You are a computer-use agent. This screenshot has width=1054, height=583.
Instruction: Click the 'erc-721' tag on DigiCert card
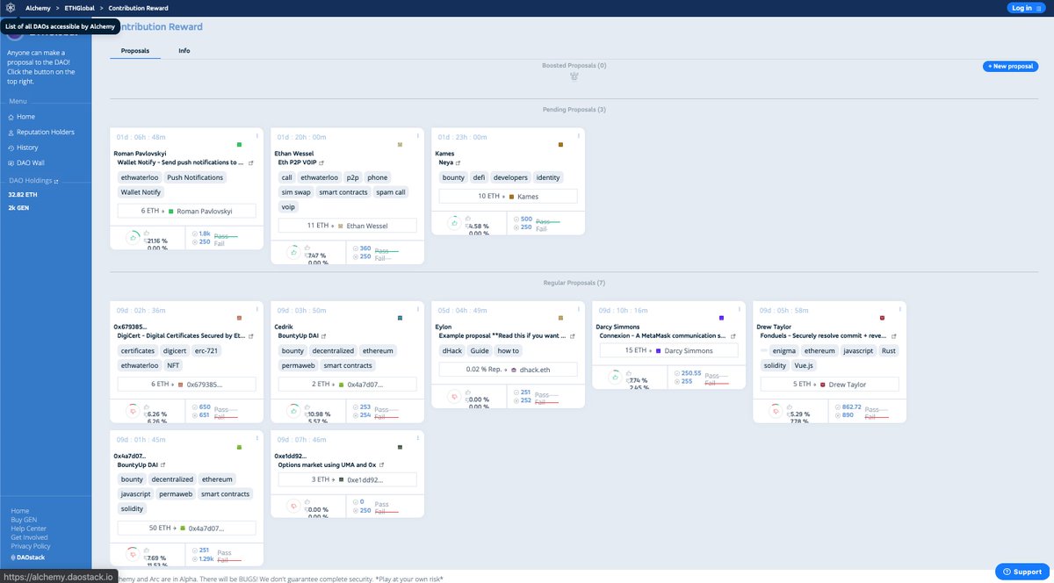coord(205,350)
